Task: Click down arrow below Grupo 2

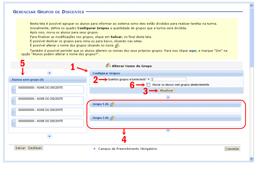Action: coord(168,131)
